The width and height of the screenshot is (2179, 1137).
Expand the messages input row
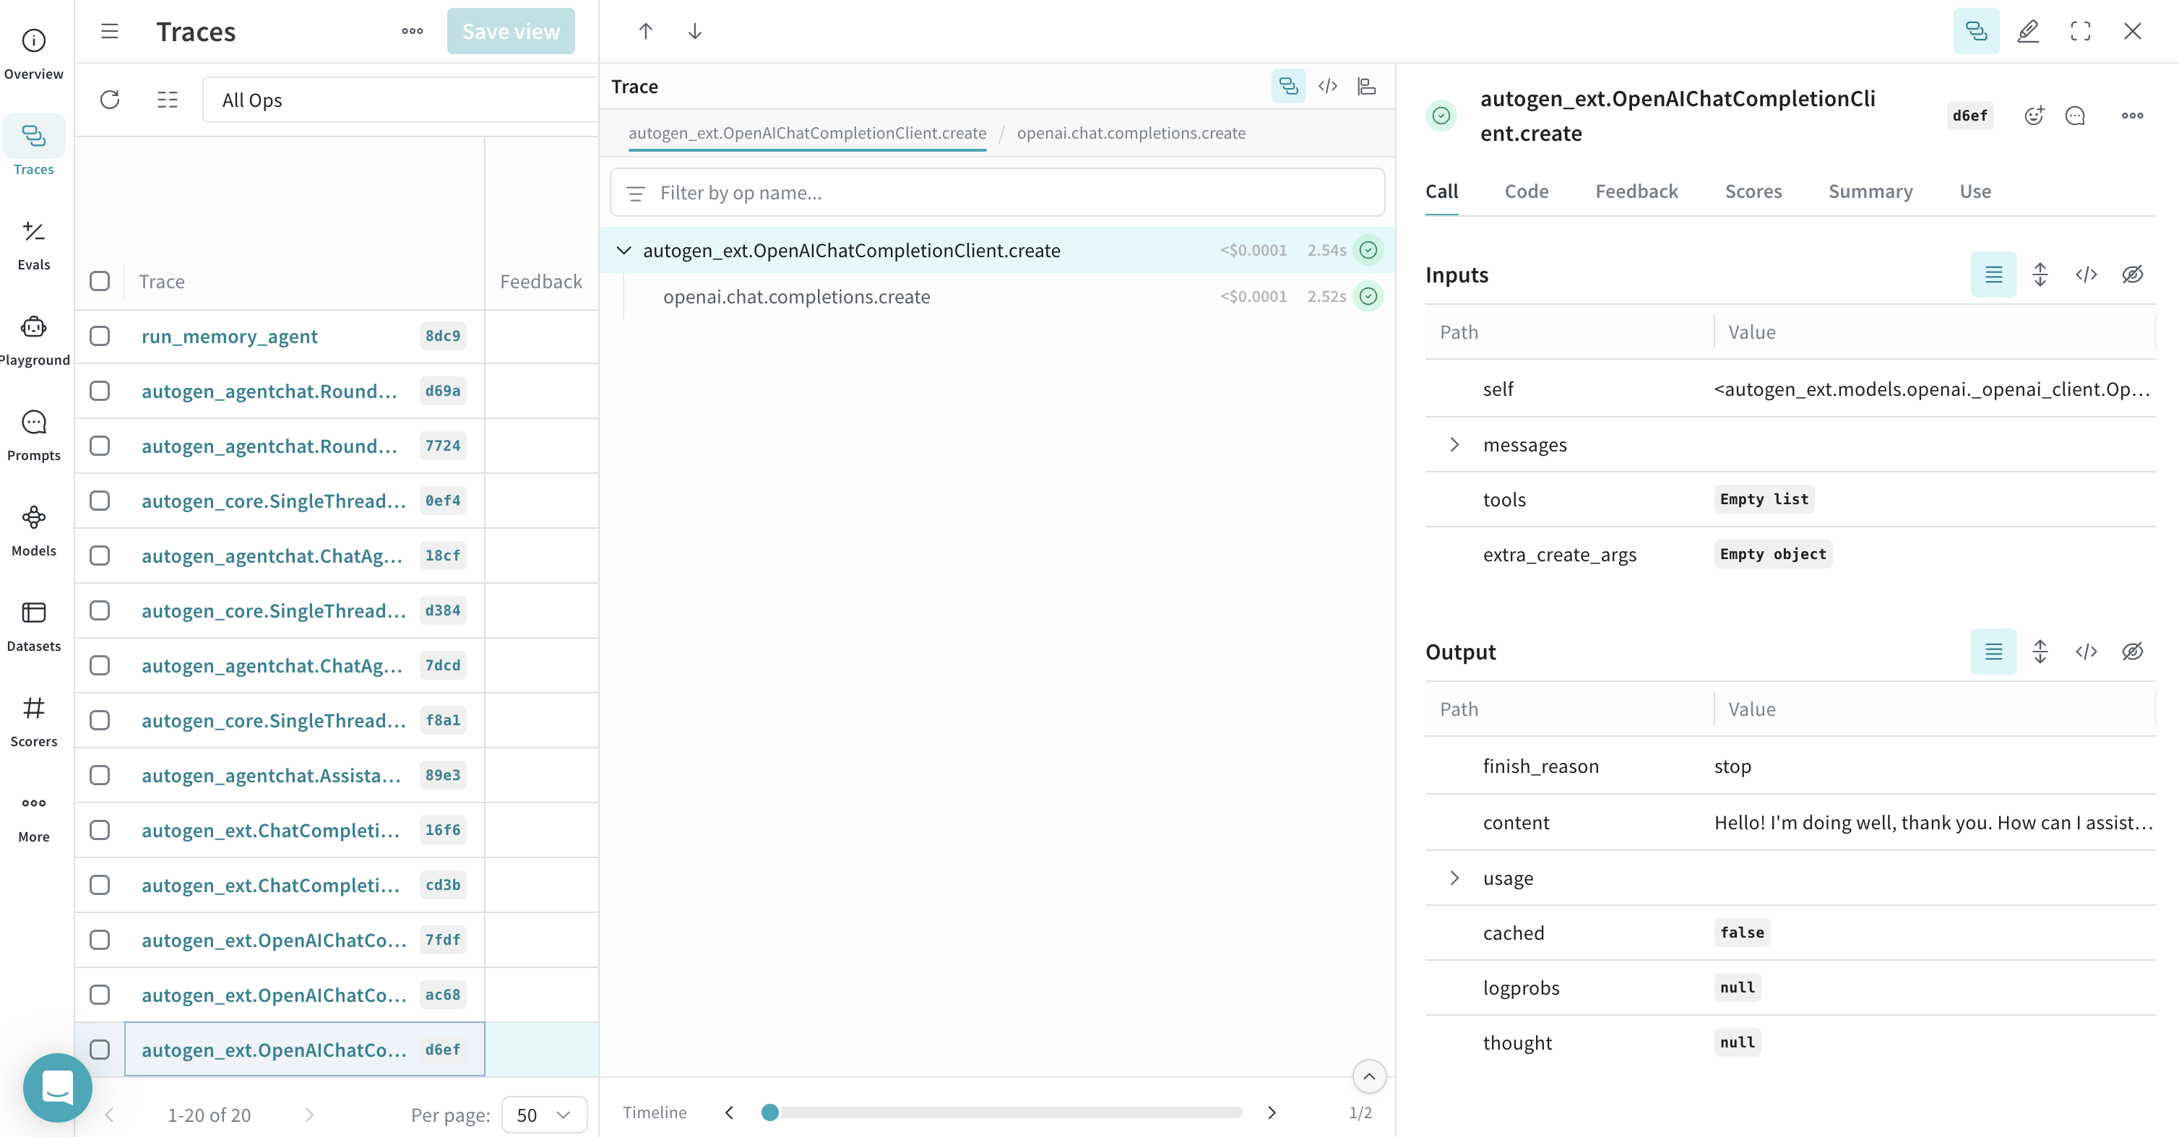[x=1455, y=444]
